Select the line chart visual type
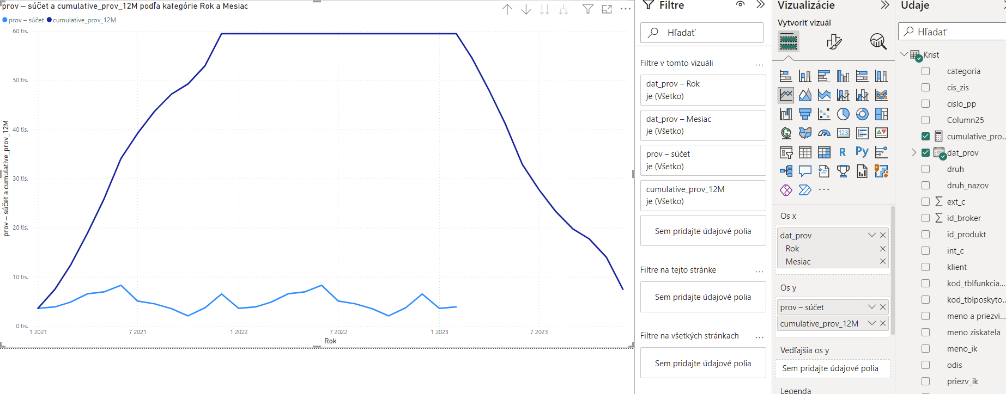 point(786,95)
